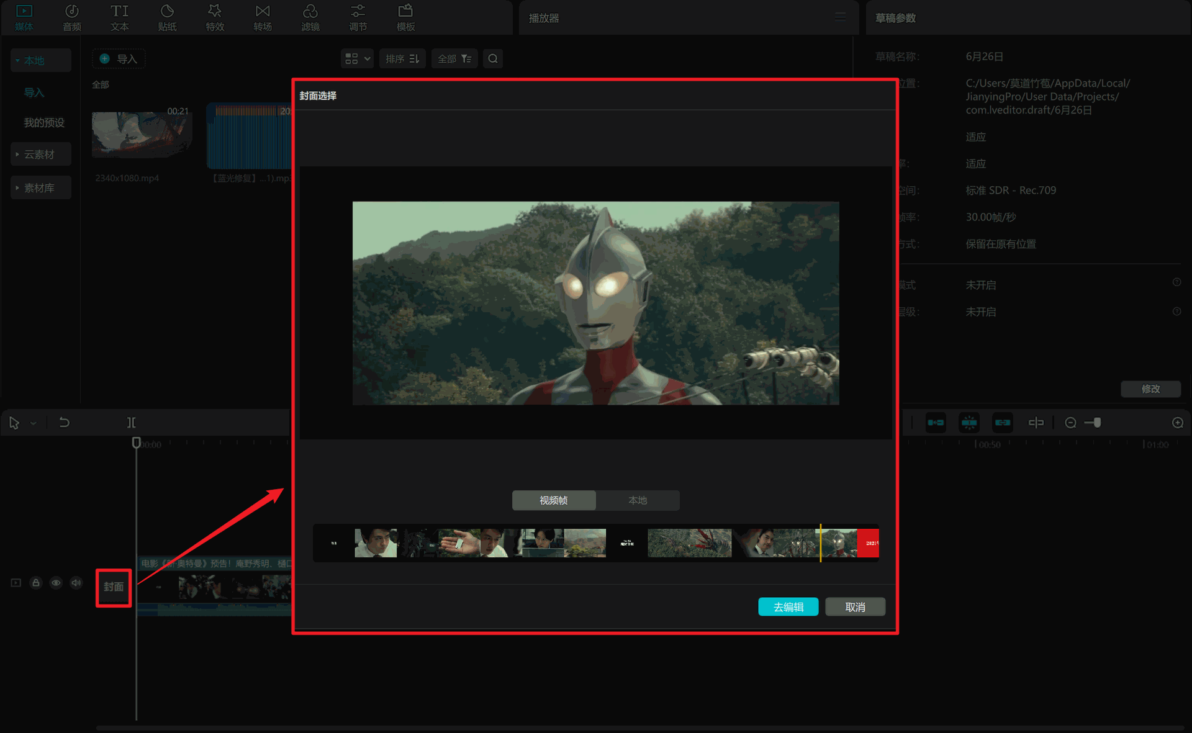
Task: Mute the track with speaker icon
Action: click(x=76, y=583)
